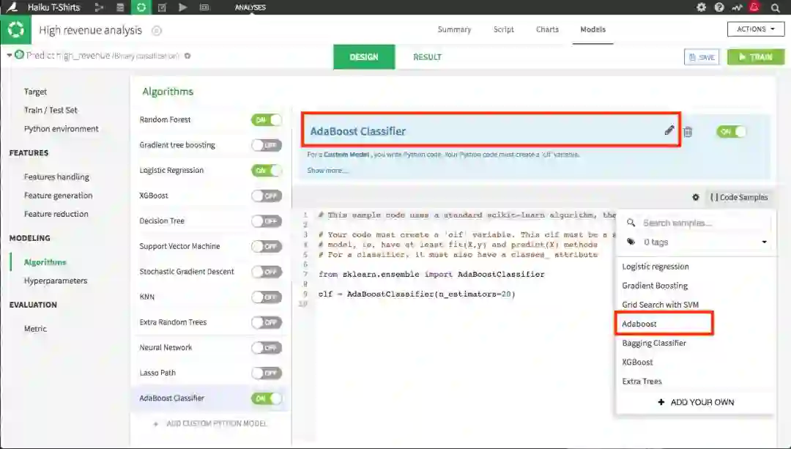791x449 pixels.
Task: Click the large green analysis logo icon
Action: tap(15, 30)
